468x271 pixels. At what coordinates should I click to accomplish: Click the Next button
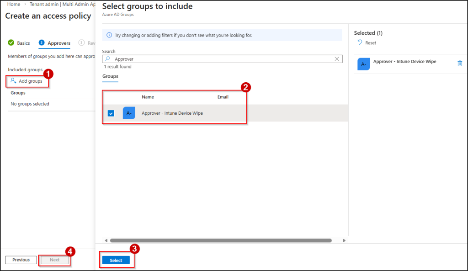coord(54,260)
